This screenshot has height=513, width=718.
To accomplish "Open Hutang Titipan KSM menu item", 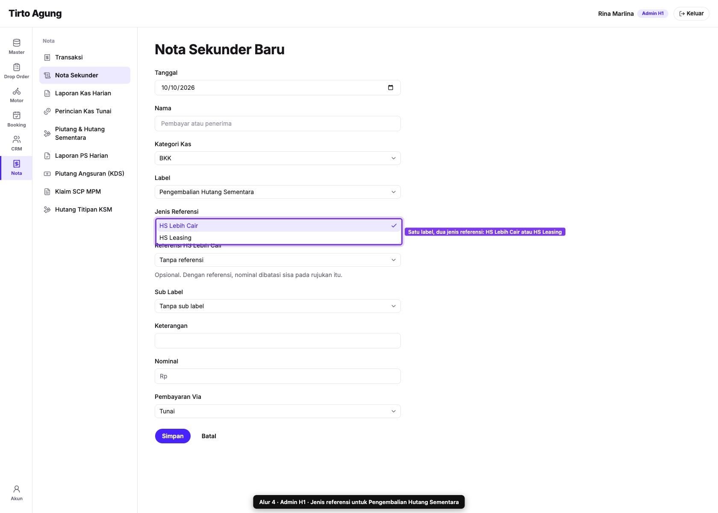I will 85,209.
